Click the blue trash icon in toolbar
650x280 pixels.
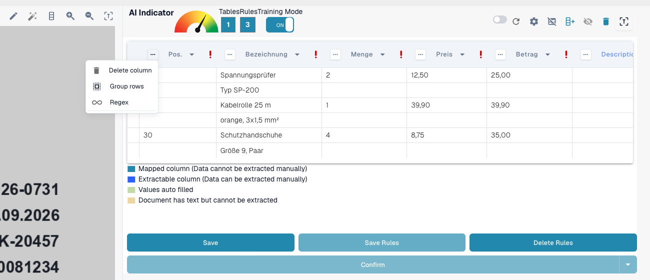pyautogui.click(x=606, y=21)
